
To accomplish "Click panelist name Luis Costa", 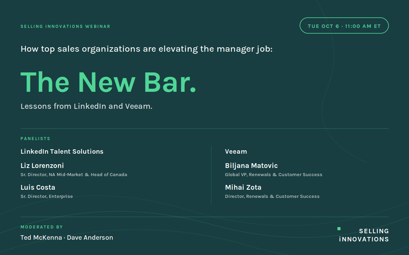I will (38, 187).
